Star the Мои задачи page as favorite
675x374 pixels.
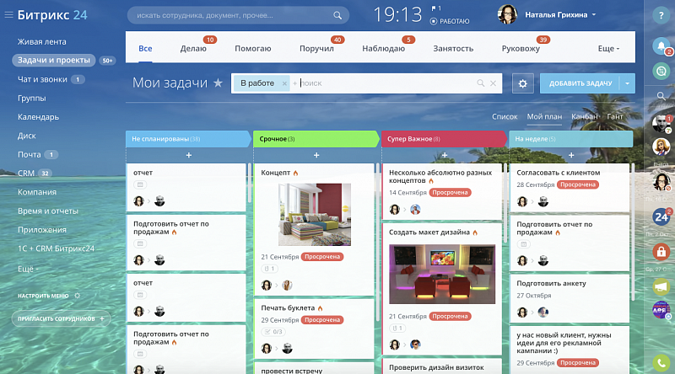coord(218,83)
